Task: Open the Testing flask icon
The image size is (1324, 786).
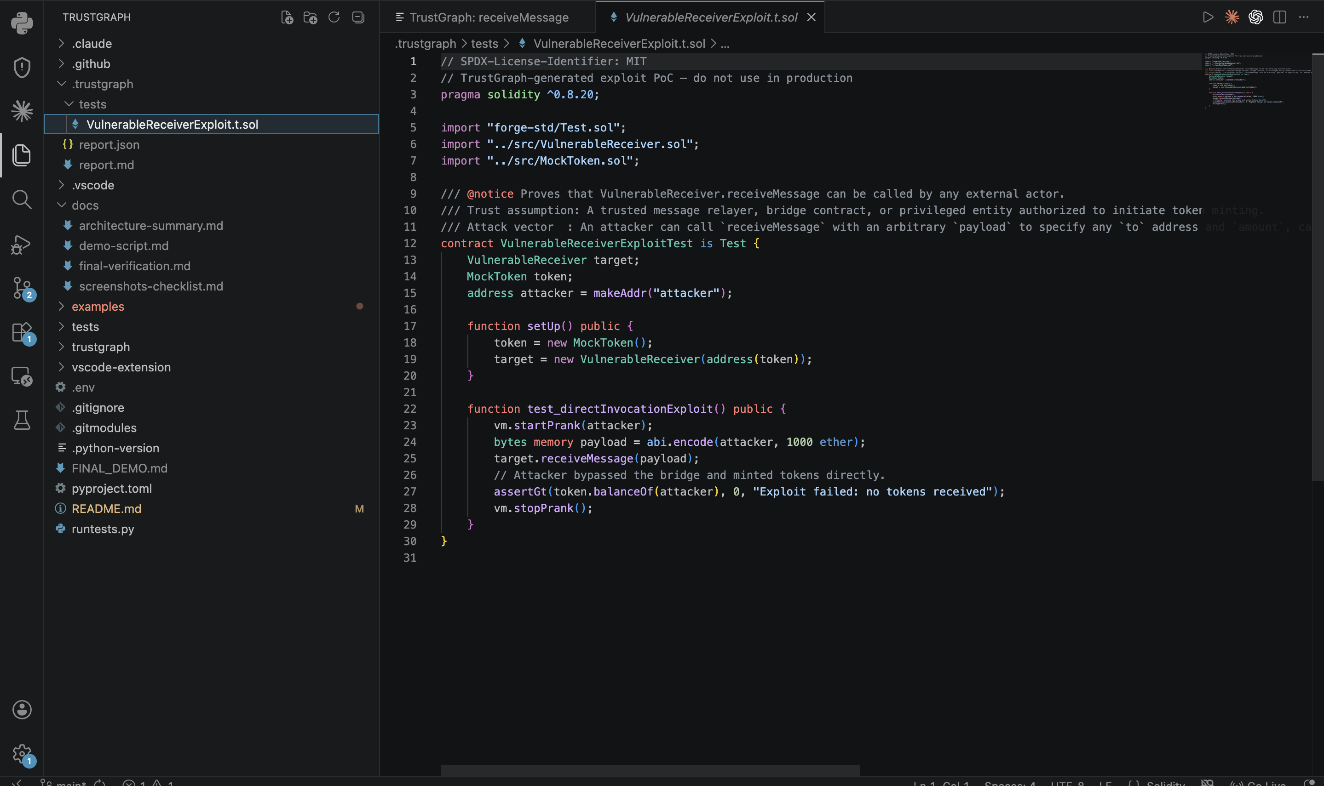Action: click(22, 420)
